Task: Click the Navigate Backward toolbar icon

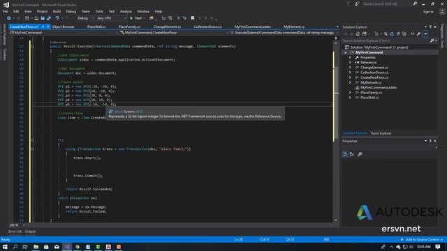Action: coord(9,18)
